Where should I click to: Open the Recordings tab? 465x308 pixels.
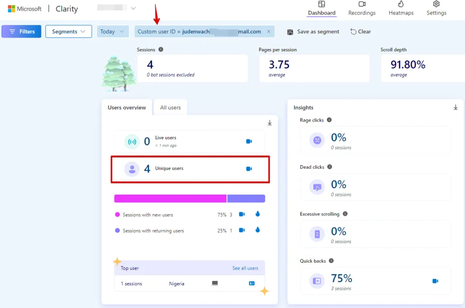click(x=362, y=9)
